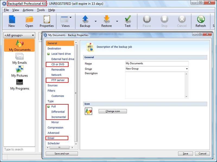The image size is (217, 162).
Task: Click the Stop toolbar icon
Action: point(164,19)
